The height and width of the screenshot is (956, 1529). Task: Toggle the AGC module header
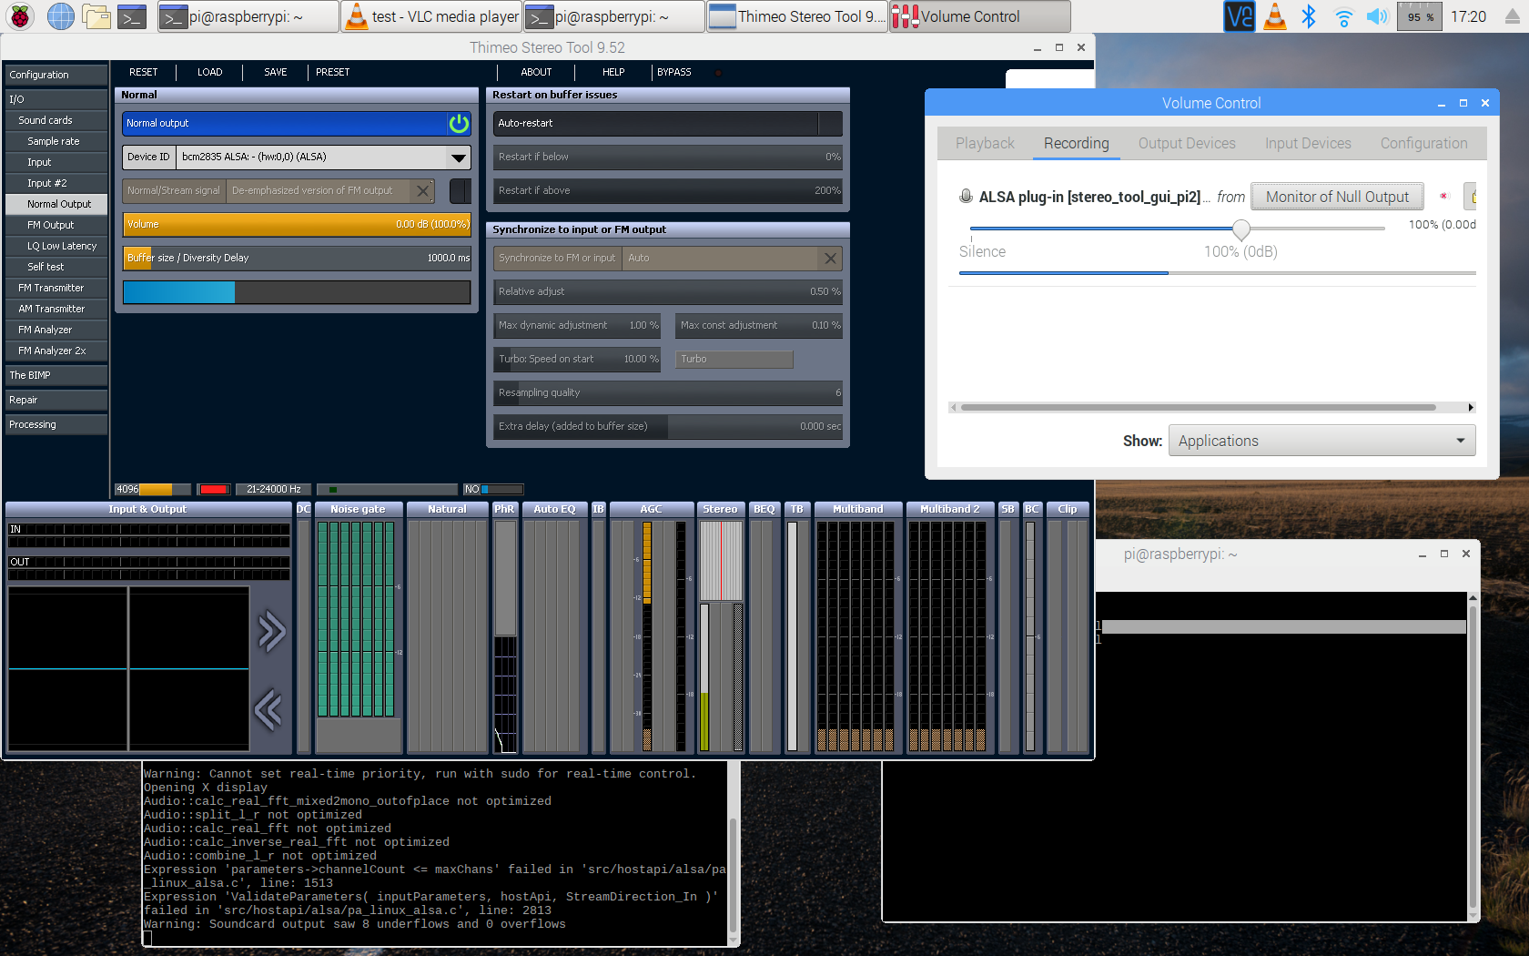click(x=651, y=509)
